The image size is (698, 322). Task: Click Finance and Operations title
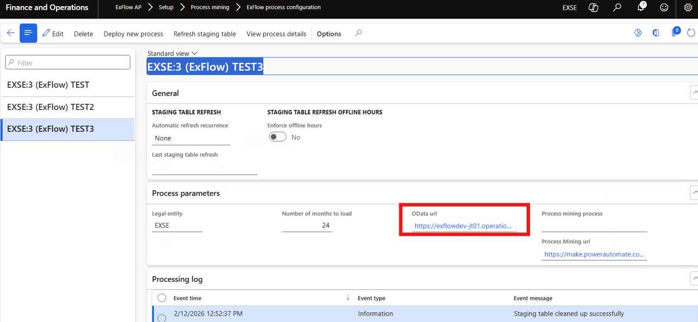(x=47, y=8)
